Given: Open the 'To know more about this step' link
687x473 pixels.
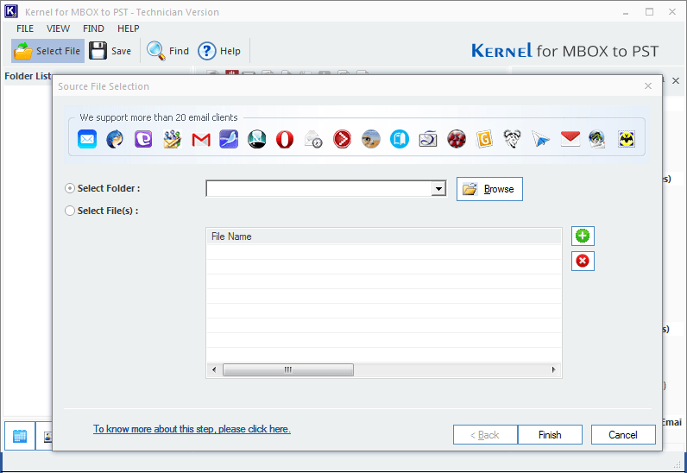Looking at the screenshot, I should [x=192, y=429].
